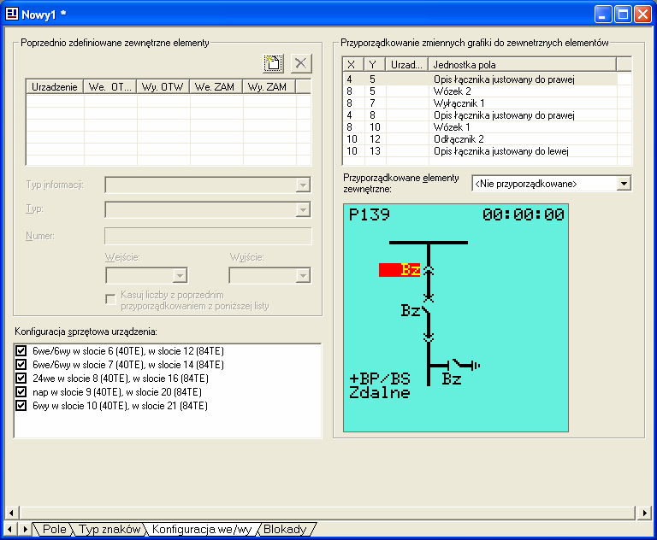The image size is (657, 540).
Task: Click the Urzadzenie column header
Action: (x=55, y=86)
